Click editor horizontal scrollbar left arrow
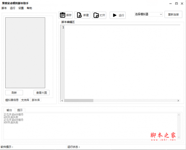The height and width of the screenshot is (150, 186). 62,100
